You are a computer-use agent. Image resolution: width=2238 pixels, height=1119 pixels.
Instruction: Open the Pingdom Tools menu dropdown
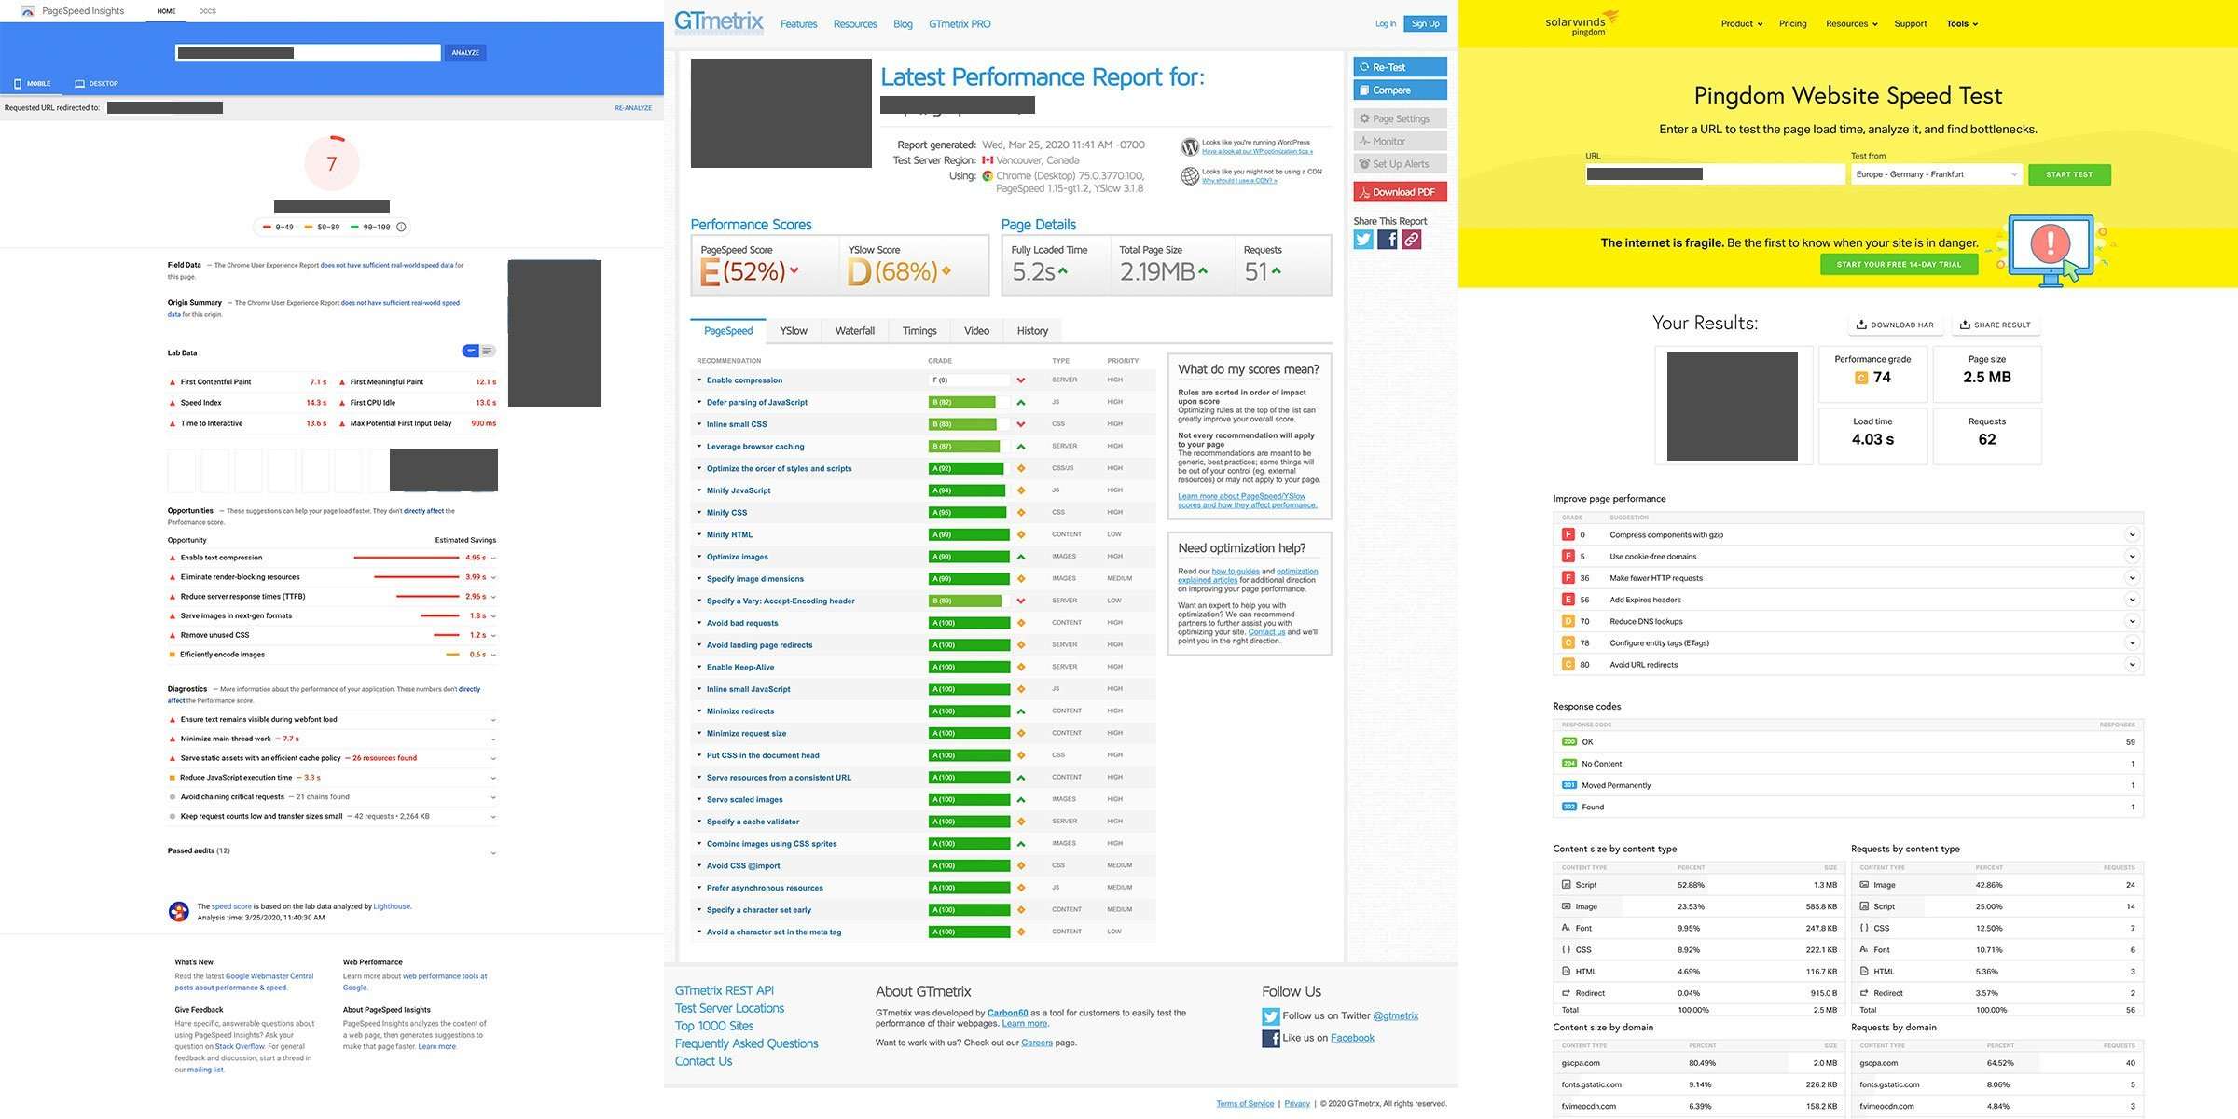1962,24
